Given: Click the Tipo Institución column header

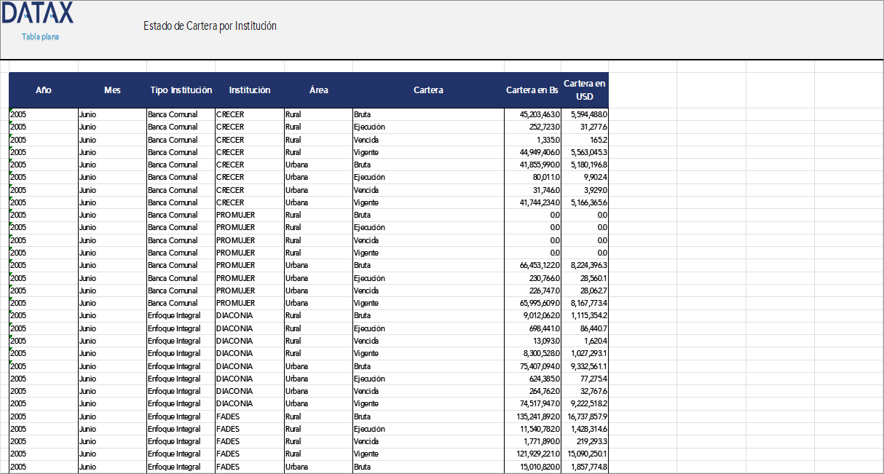Looking at the screenshot, I should pyautogui.click(x=181, y=90).
